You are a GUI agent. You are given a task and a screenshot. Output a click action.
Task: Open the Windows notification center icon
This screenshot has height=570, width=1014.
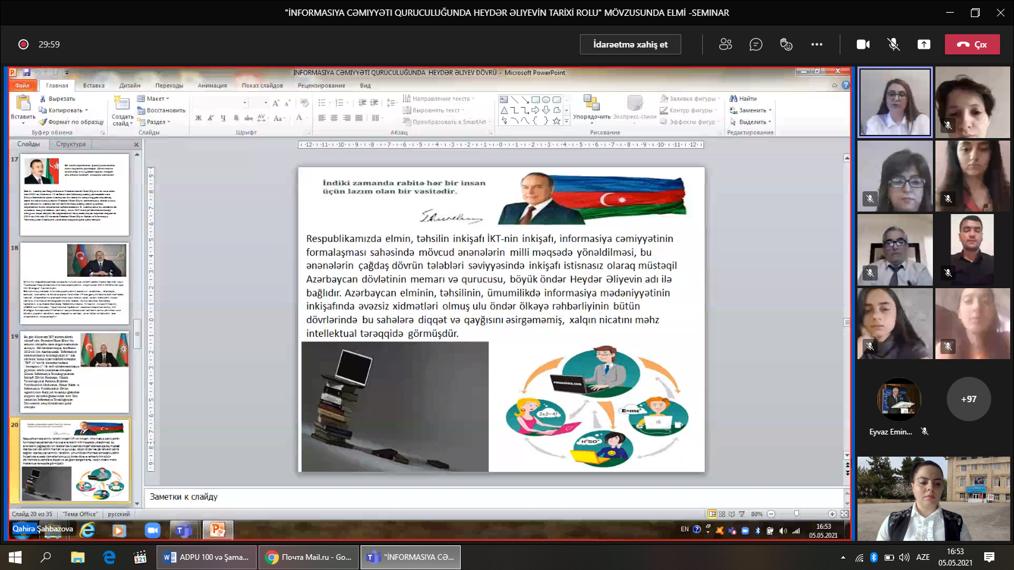989,557
